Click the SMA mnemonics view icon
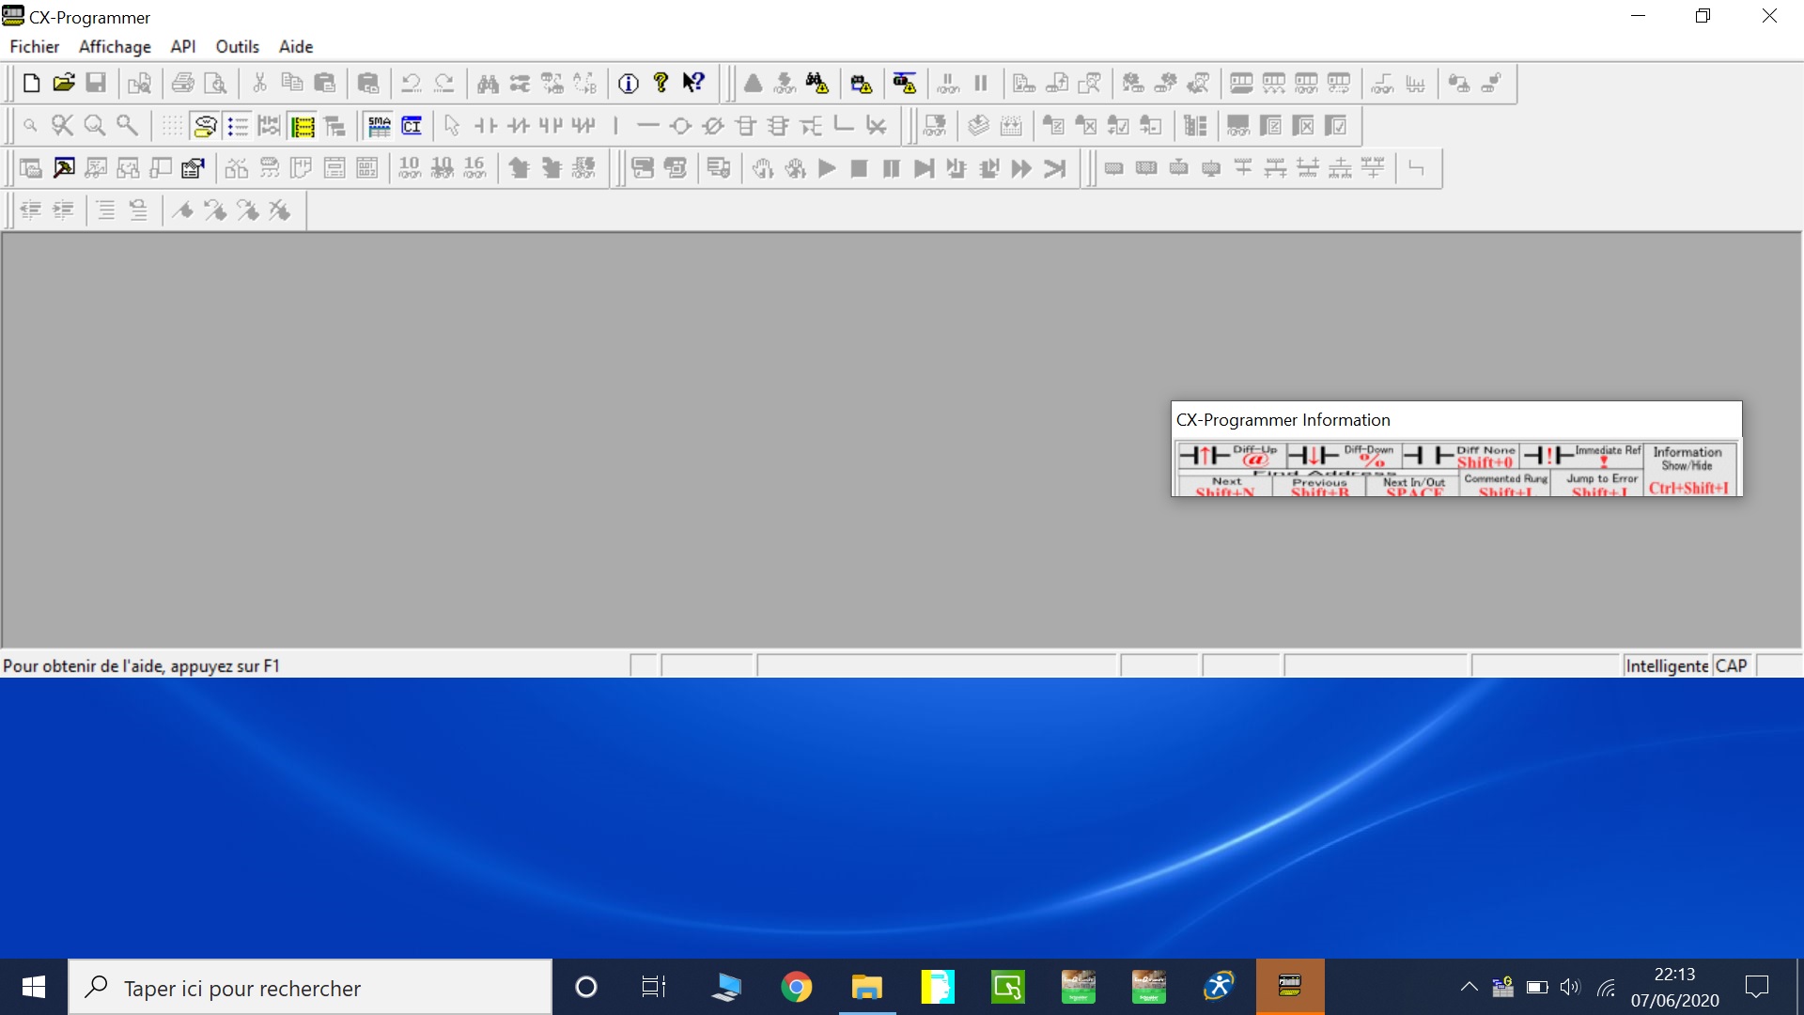 [x=380, y=126]
